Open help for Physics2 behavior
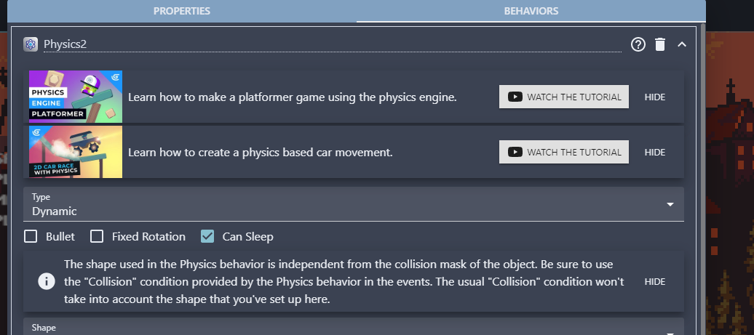Image resolution: width=754 pixels, height=335 pixels. click(638, 44)
